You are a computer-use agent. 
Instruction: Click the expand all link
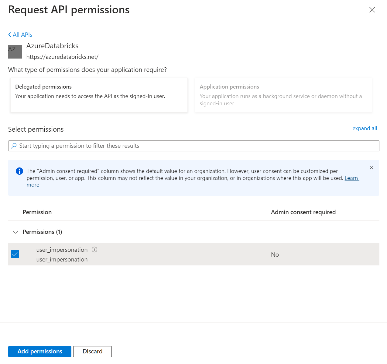(365, 128)
